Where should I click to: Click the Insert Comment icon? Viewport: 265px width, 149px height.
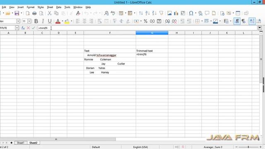(207, 13)
